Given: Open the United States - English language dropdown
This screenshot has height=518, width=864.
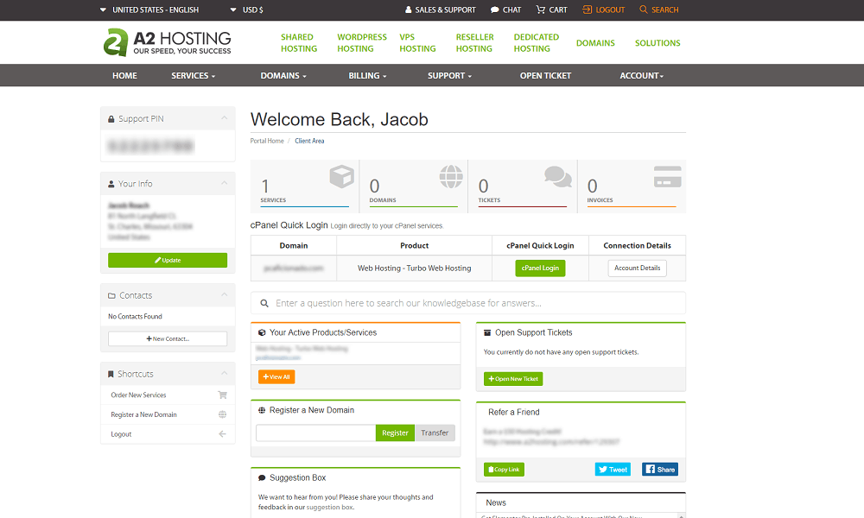Looking at the screenshot, I should [149, 9].
